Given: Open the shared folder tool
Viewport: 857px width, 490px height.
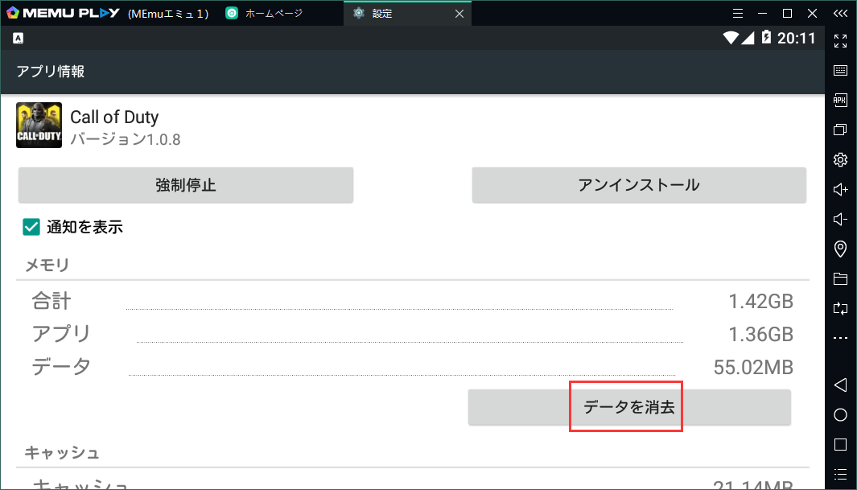Looking at the screenshot, I should (840, 278).
